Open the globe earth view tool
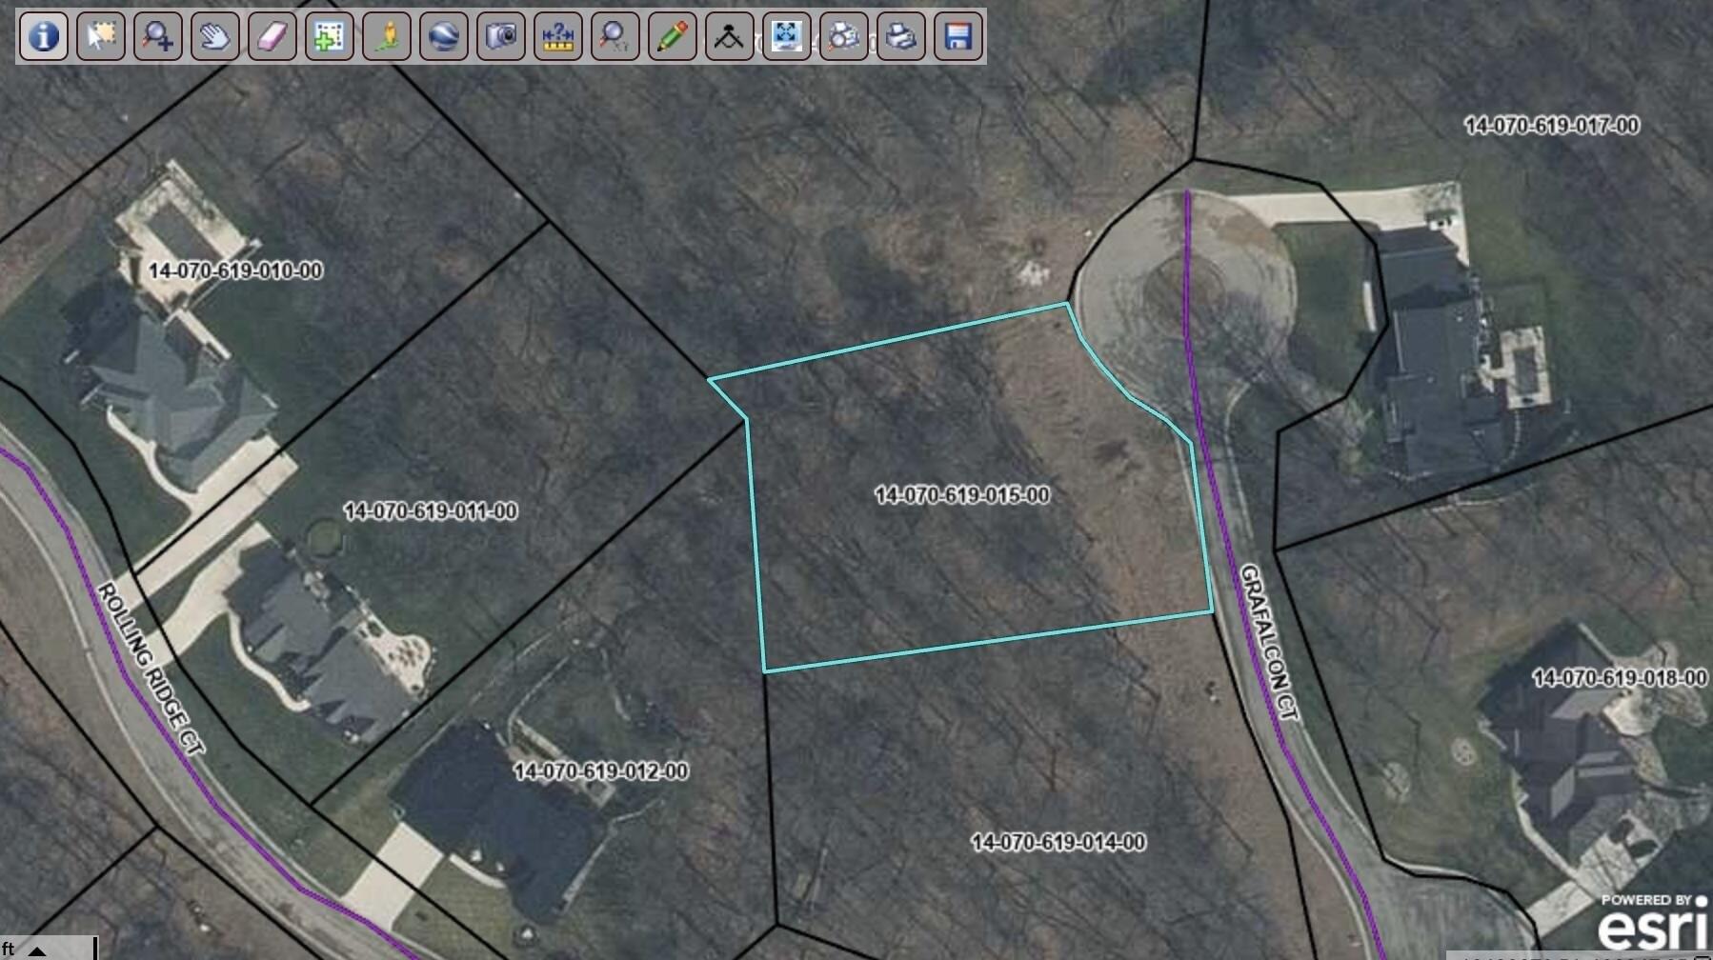 pyautogui.click(x=444, y=36)
